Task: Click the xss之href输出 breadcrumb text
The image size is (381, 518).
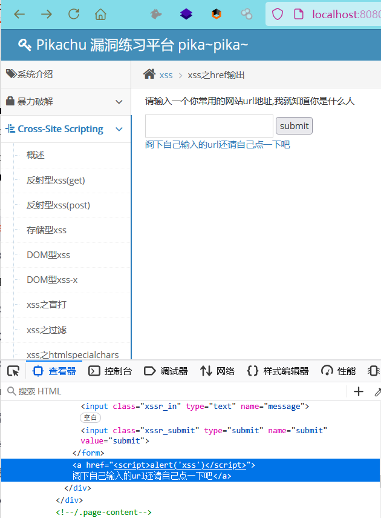Action: pyautogui.click(x=216, y=75)
